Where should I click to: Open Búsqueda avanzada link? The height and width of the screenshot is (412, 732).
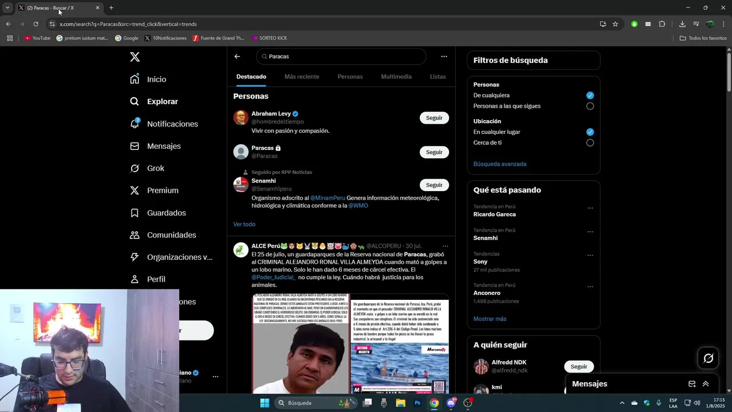pyautogui.click(x=500, y=164)
